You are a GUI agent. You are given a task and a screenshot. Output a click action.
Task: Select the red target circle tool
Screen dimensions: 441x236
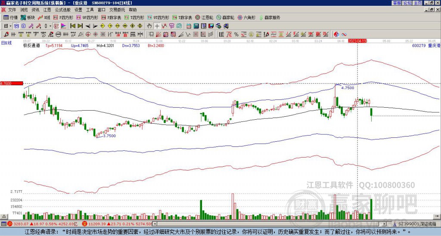(88, 34)
